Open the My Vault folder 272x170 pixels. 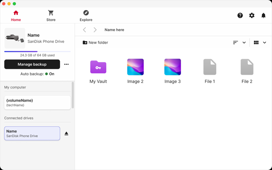click(x=98, y=67)
